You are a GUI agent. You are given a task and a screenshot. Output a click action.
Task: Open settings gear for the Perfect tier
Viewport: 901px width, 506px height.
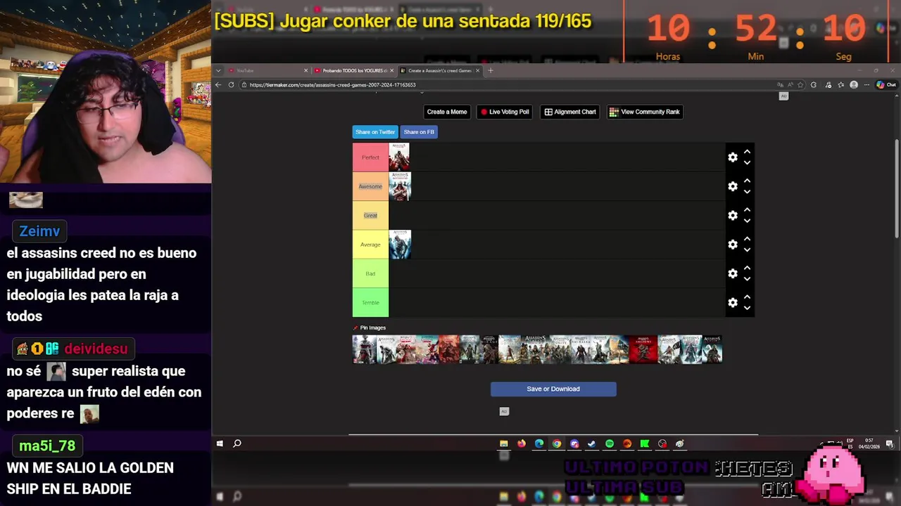pos(733,157)
